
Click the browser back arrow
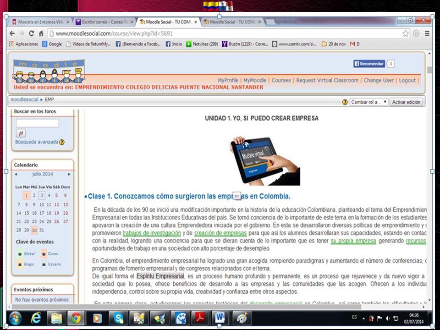tap(12, 33)
